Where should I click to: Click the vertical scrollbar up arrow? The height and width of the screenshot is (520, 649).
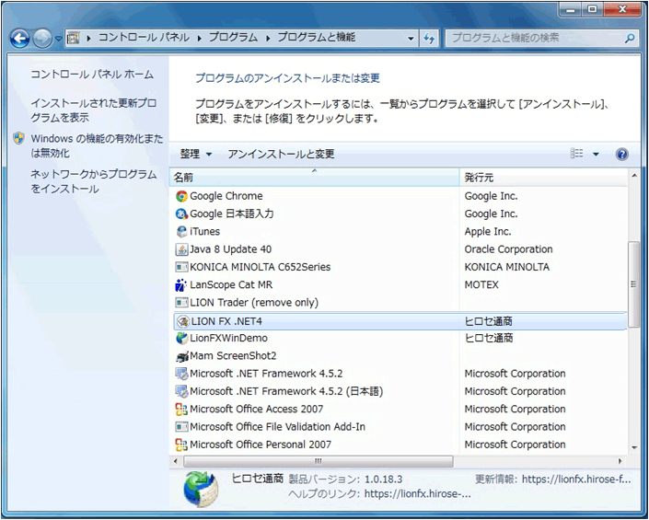[634, 176]
